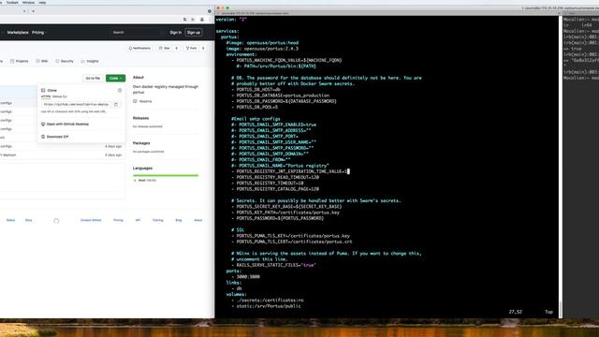
Task: Open the help icon in the Clone panel
Action: click(x=120, y=91)
